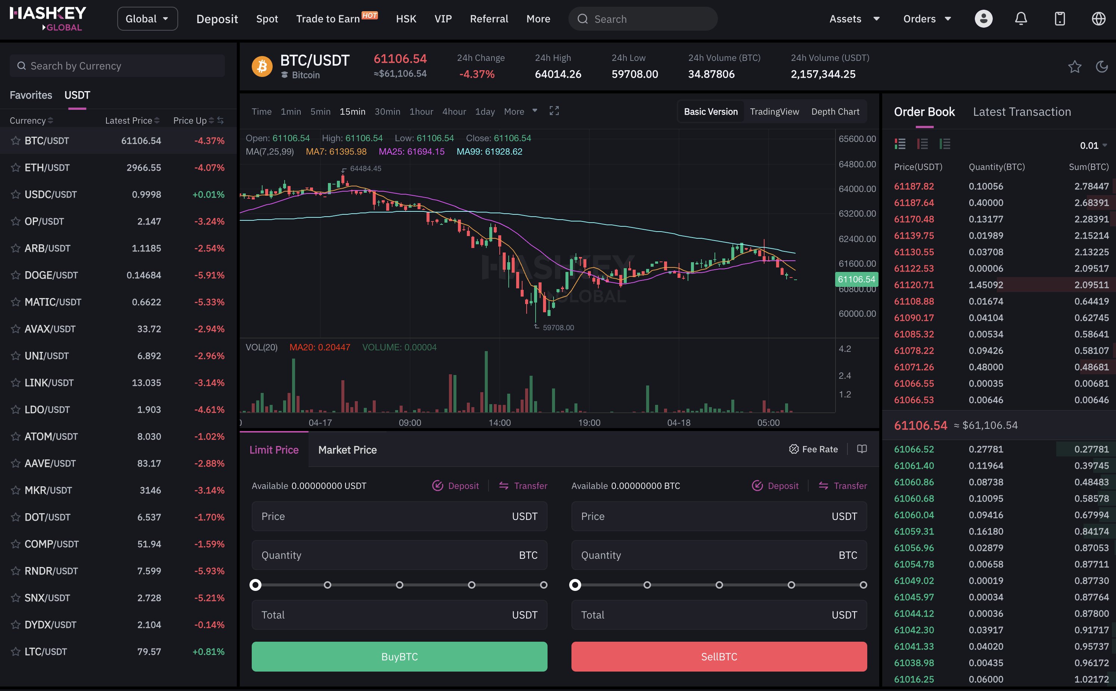Image resolution: width=1116 pixels, height=691 pixels.
Task: Show order book buys-only view
Action: [945, 144]
